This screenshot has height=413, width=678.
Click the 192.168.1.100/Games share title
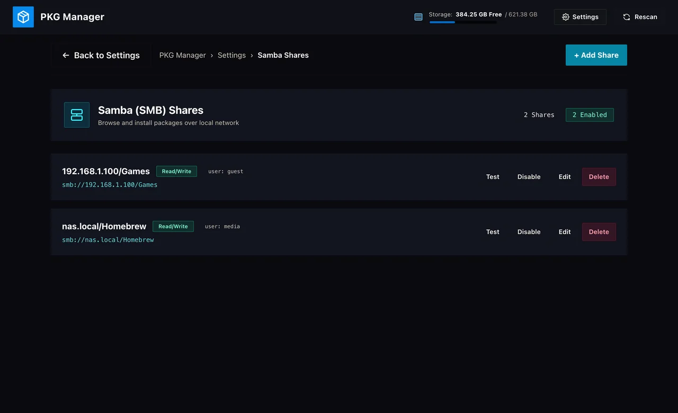coord(106,171)
